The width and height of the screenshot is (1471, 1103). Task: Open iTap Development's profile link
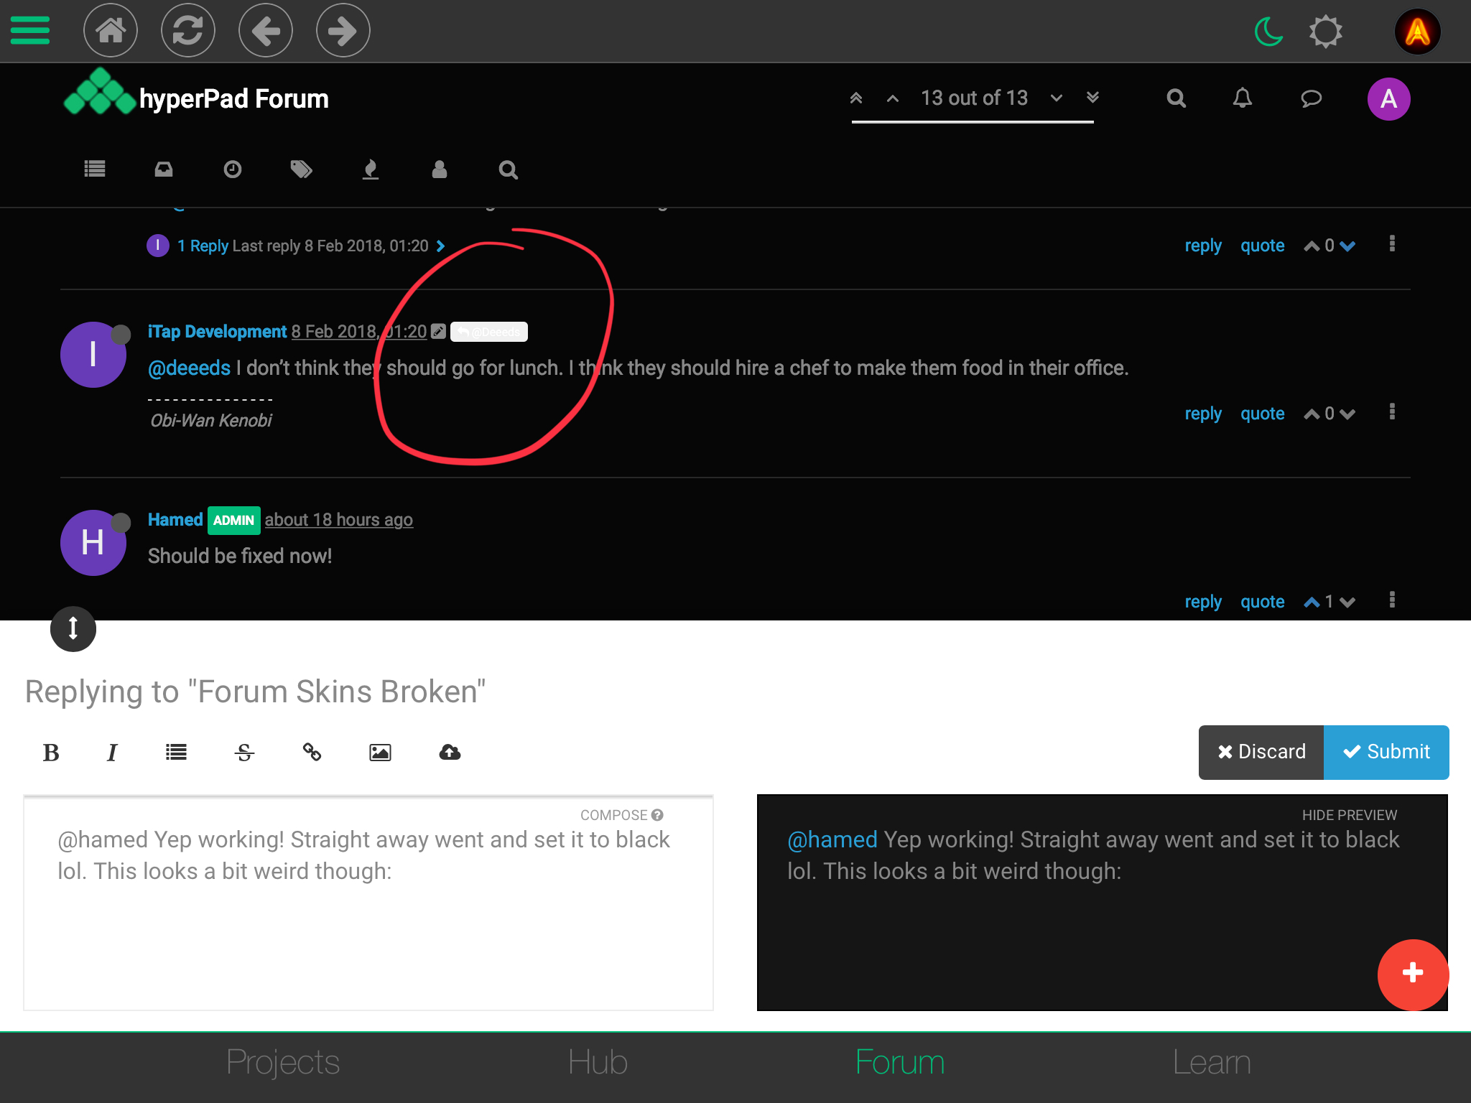coord(217,331)
